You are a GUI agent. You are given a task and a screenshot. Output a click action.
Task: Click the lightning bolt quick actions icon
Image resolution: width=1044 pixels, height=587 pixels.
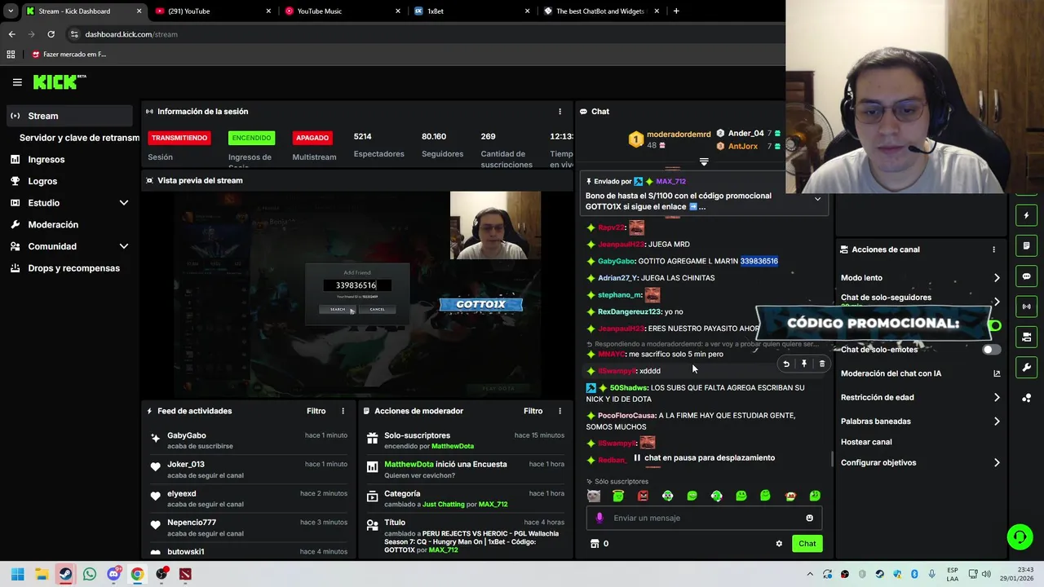[x=1026, y=216]
